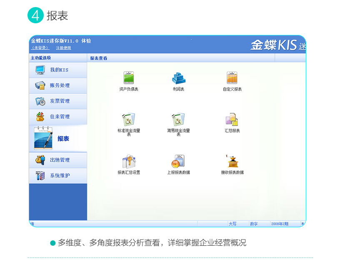Switch to 账务处理 in the sidebar
Screen dimensions: 337x264
[x=58, y=86]
